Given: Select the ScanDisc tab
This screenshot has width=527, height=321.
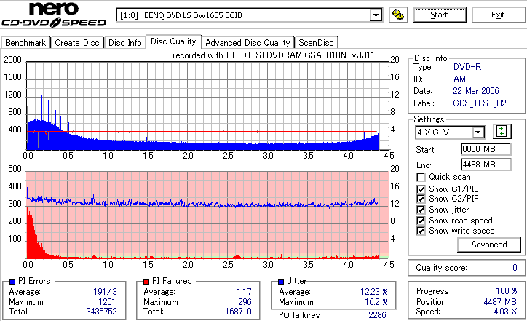Looking at the screenshot, I should coord(316,43).
